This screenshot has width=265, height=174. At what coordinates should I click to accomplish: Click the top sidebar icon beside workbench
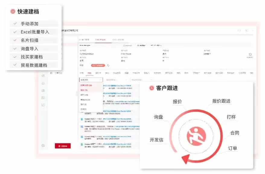[43, 75]
